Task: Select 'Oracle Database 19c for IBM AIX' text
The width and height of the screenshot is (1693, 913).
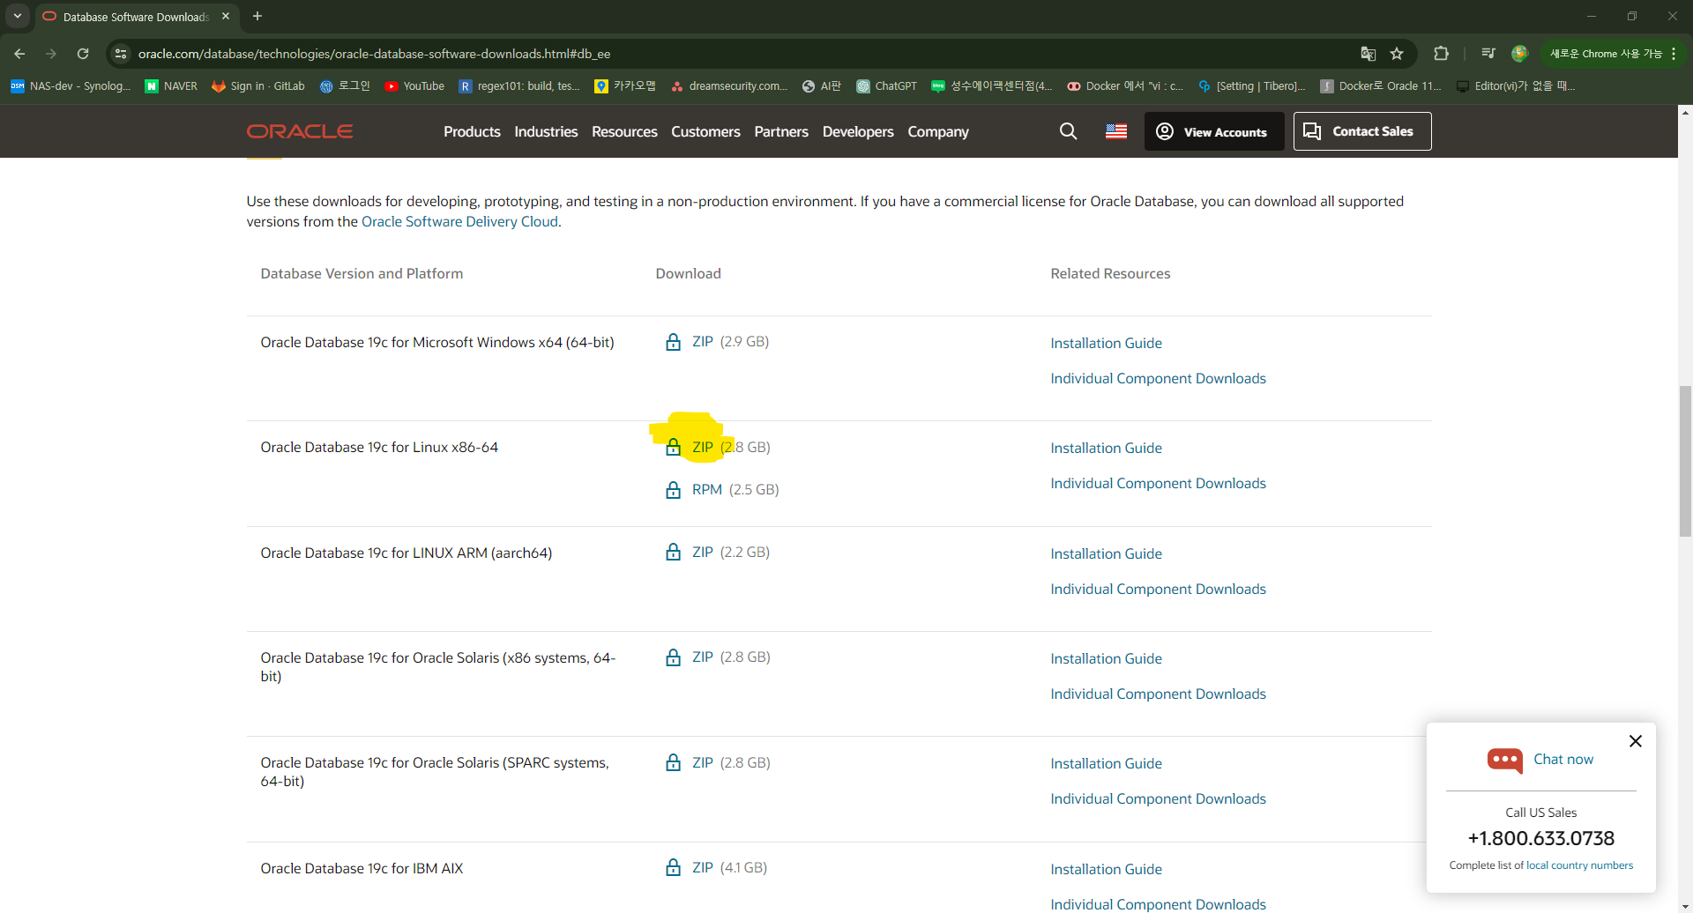Action: coord(362,868)
